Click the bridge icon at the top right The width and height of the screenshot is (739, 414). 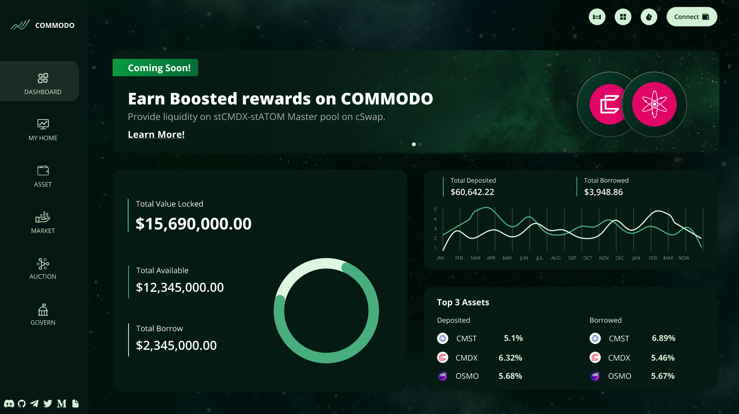click(x=597, y=17)
